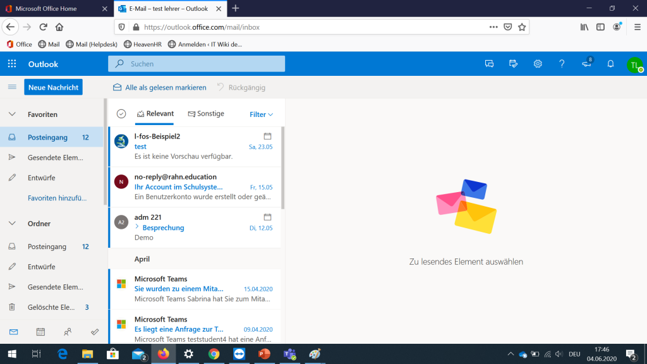Open 'Es liegt eine Anfrage zur T...' mail
The height and width of the screenshot is (364, 647).
[195, 327]
